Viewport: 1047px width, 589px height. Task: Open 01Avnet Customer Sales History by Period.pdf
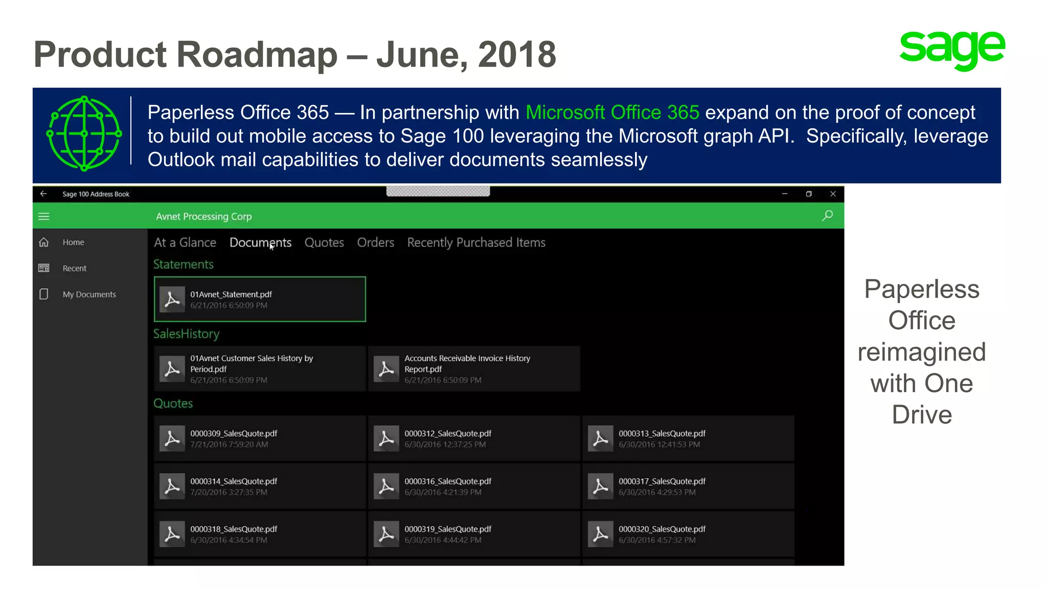[x=252, y=364]
